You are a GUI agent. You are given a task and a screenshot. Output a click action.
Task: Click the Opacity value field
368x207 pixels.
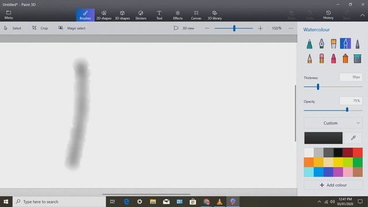click(351, 101)
